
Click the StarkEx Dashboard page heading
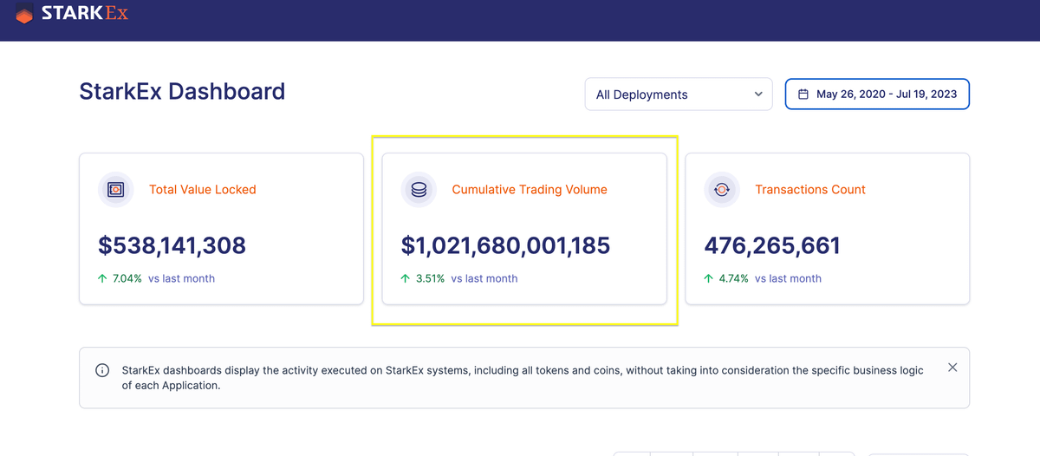tap(182, 91)
